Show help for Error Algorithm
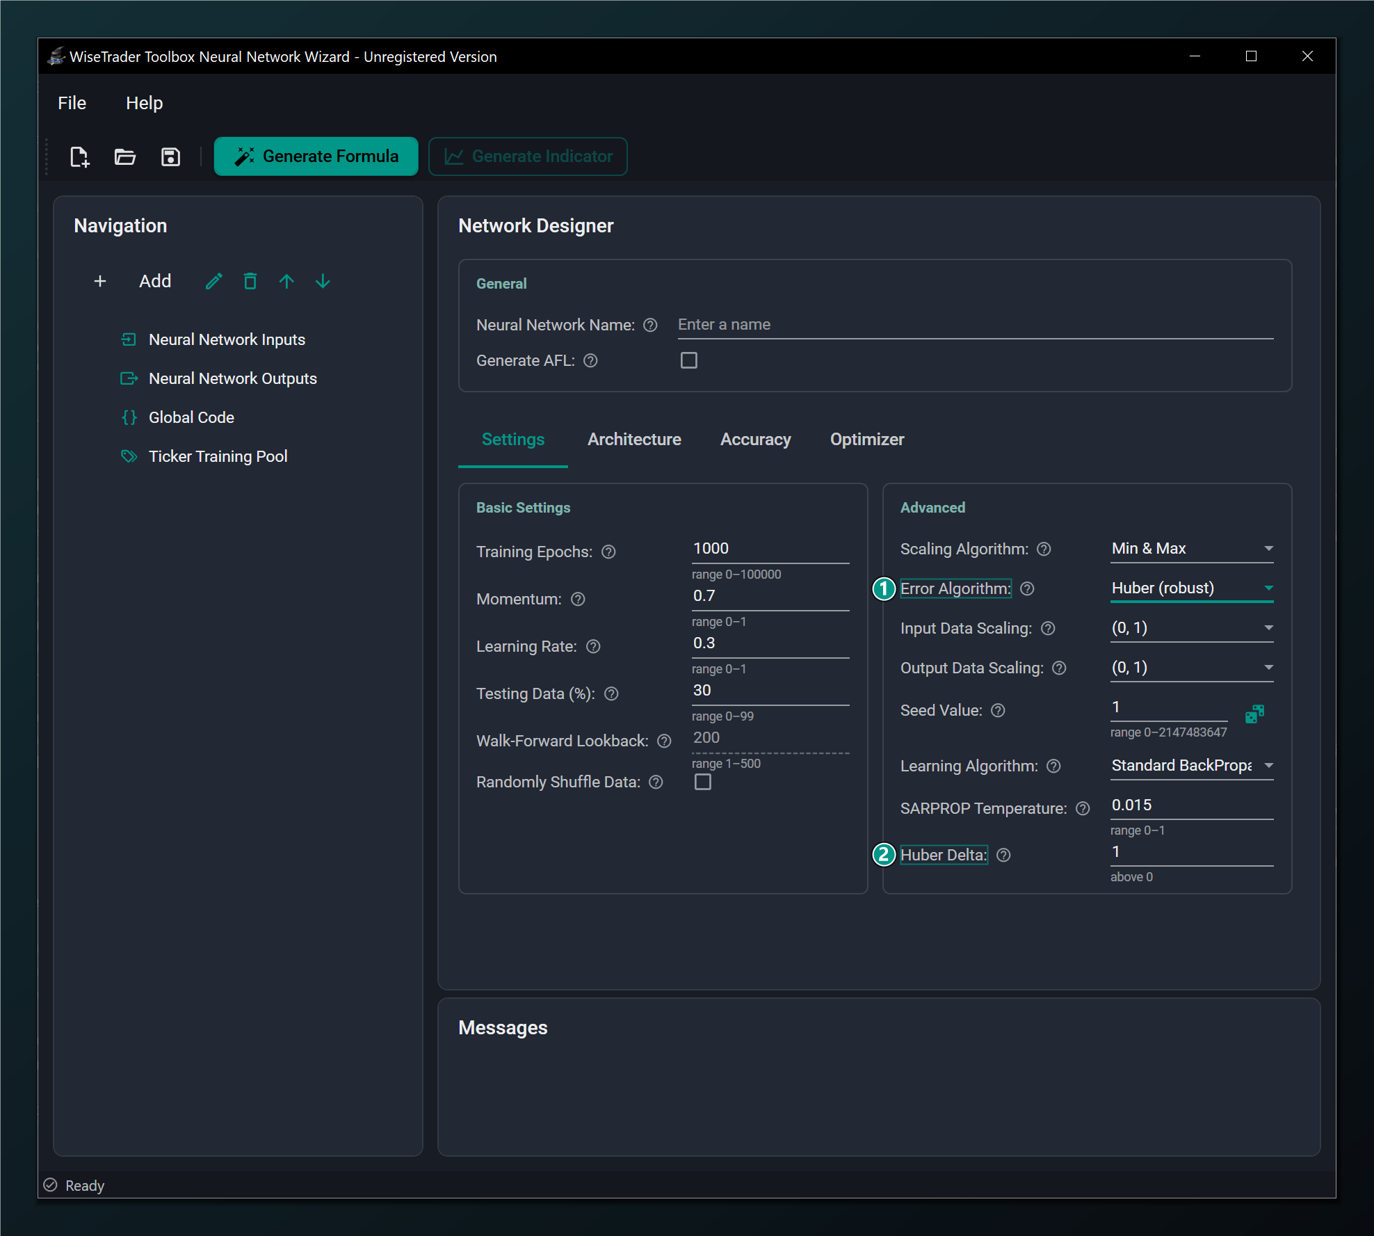Image resolution: width=1374 pixels, height=1236 pixels. pyautogui.click(x=1027, y=588)
